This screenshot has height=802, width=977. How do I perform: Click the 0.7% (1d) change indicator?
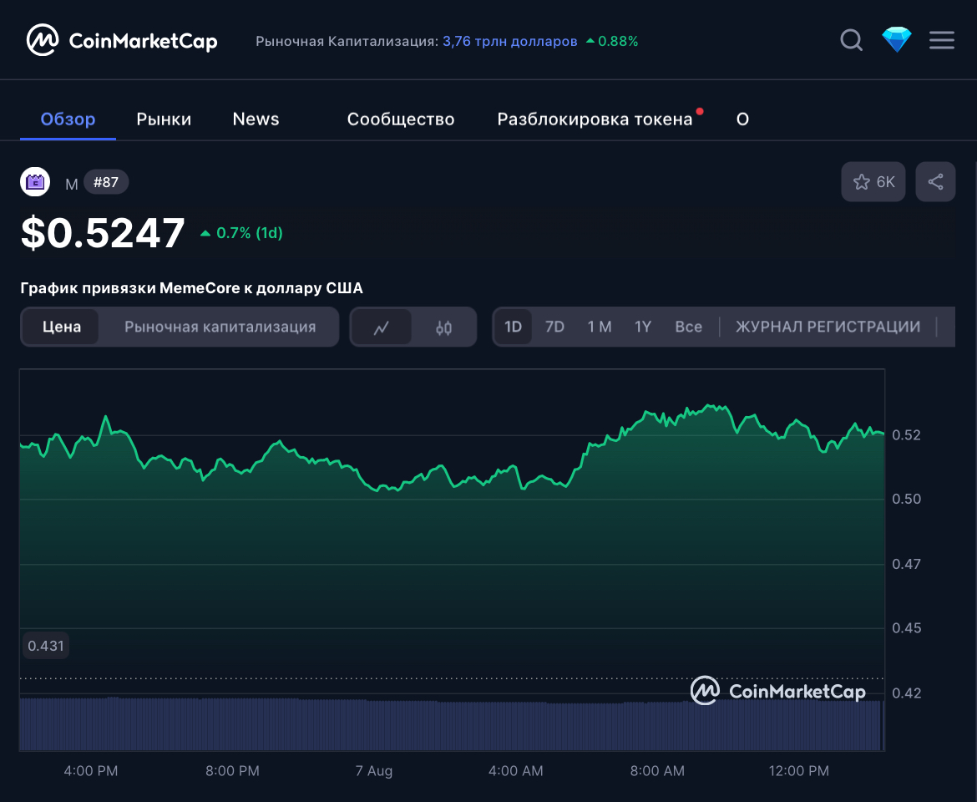point(242,233)
